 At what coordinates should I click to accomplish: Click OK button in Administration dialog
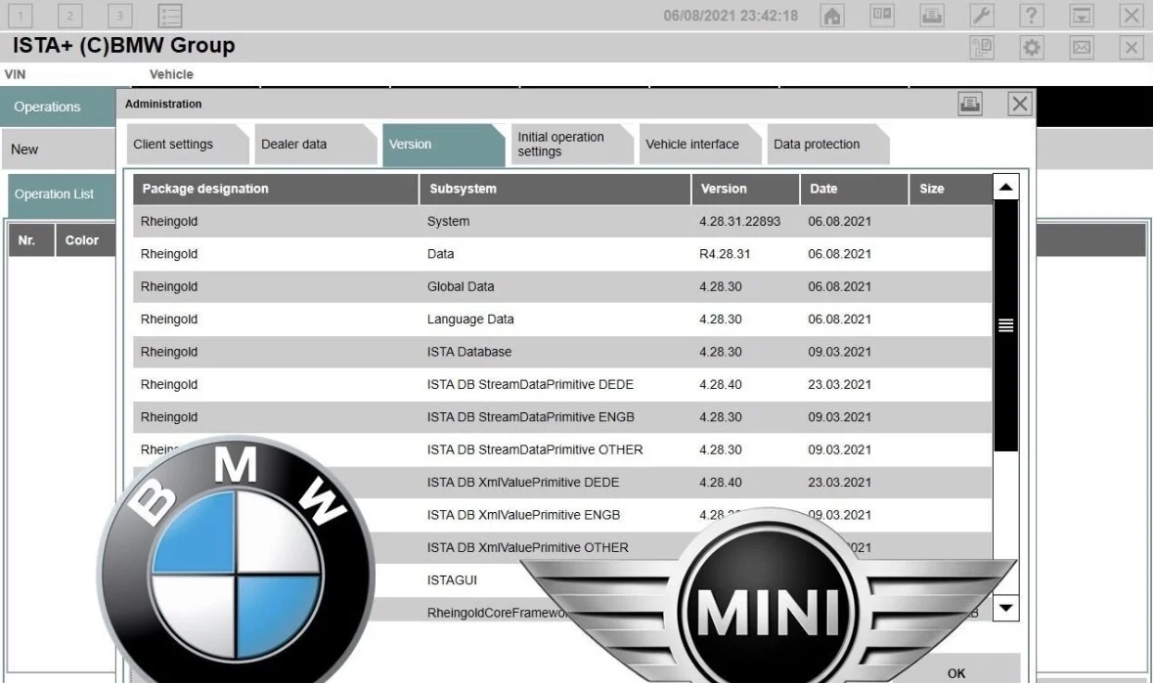[955, 672]
